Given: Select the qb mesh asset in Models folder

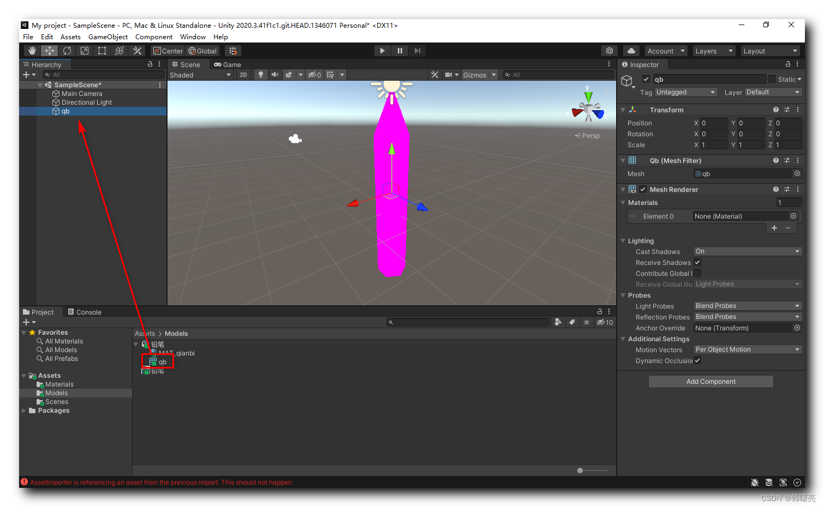Looking at the screenshot, I should coord(158,361).
